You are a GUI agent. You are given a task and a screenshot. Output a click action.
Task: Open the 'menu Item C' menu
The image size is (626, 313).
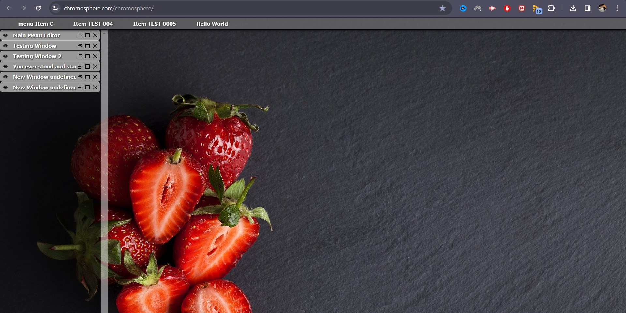(x=36, y=24)
